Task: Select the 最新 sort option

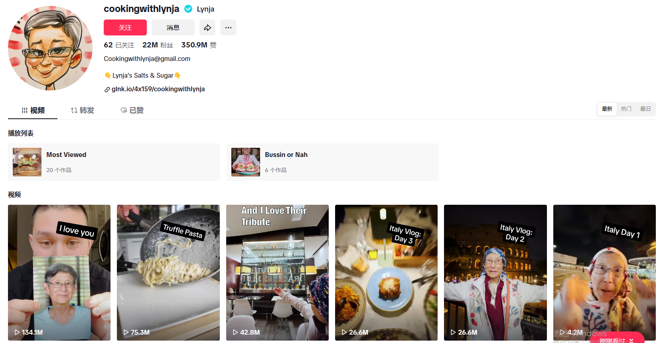Action: click(607, 109)
